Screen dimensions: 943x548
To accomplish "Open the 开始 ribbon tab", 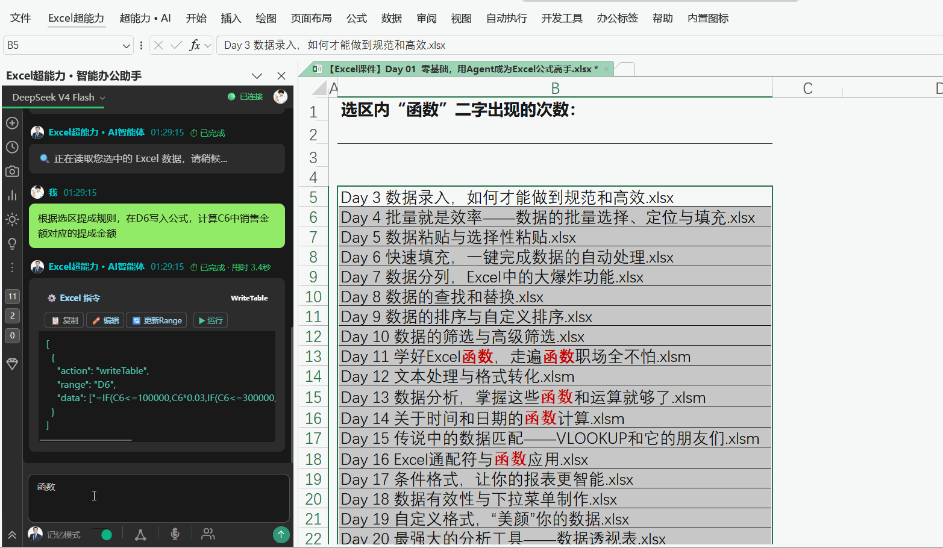I will [x=196, y=18].
